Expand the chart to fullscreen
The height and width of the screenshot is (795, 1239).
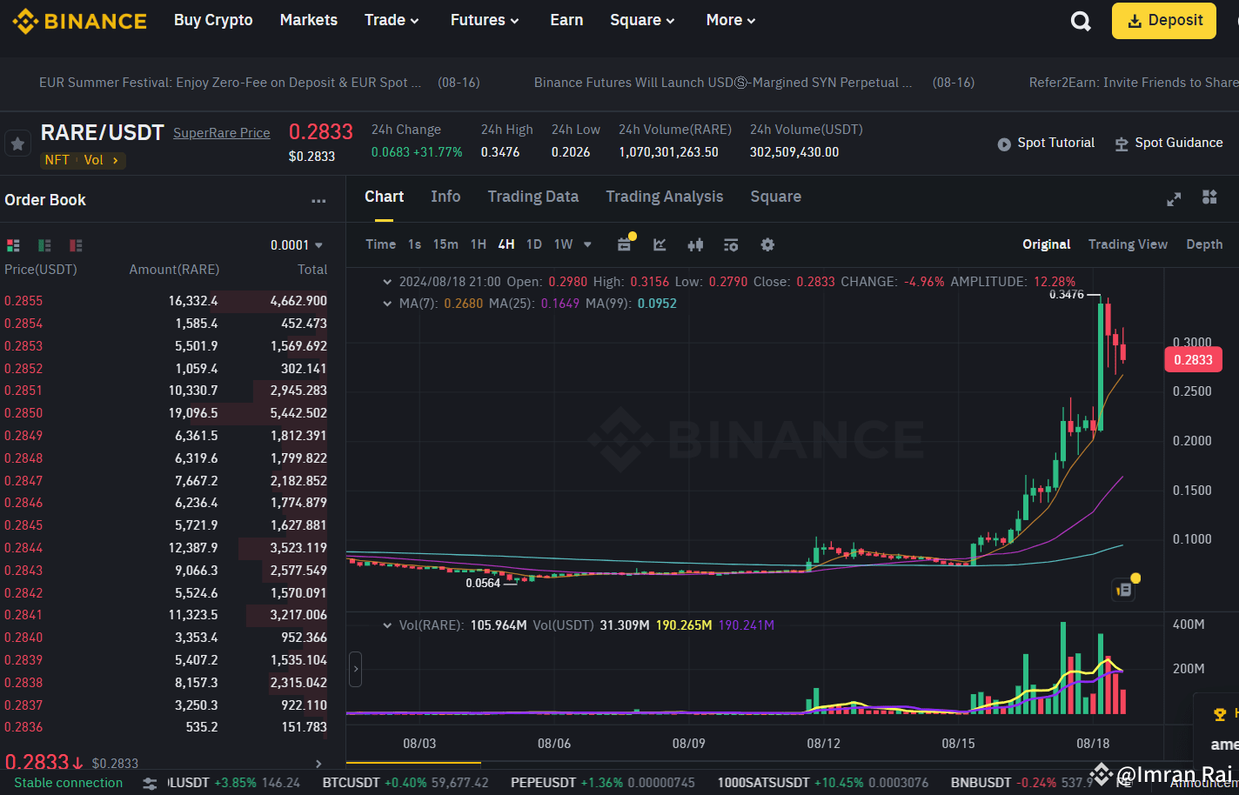pos(1173,198)
